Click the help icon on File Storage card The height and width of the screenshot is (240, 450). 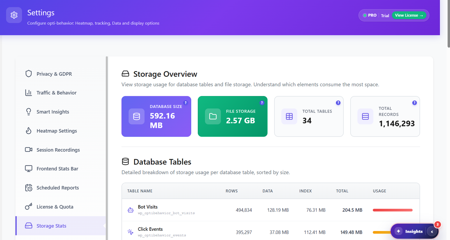point(262,103)
